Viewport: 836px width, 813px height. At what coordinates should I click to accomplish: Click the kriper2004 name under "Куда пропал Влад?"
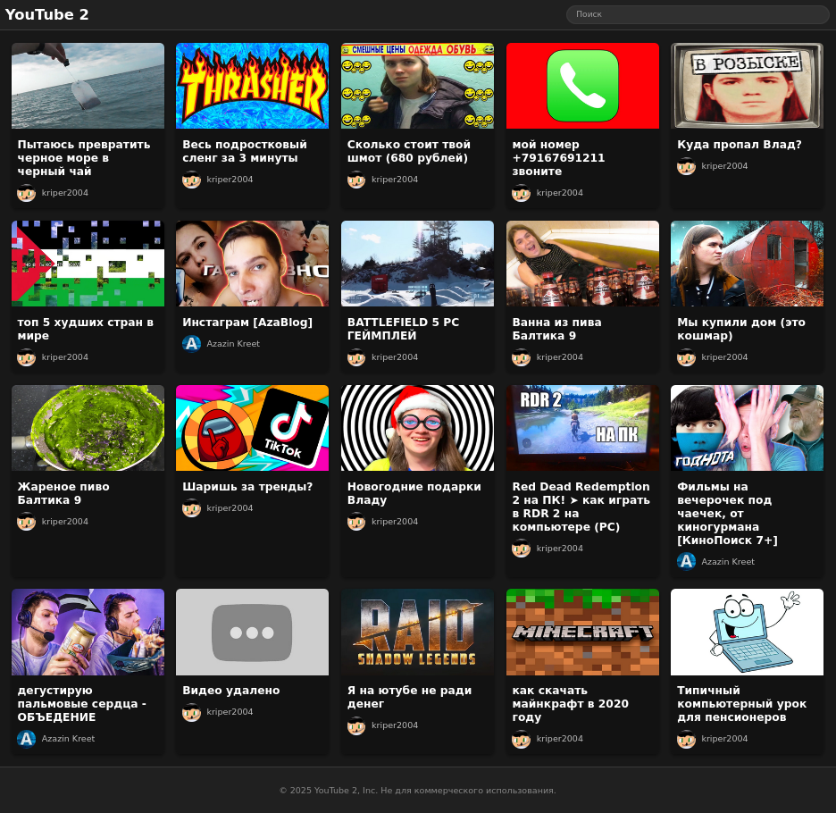(724, 166)
